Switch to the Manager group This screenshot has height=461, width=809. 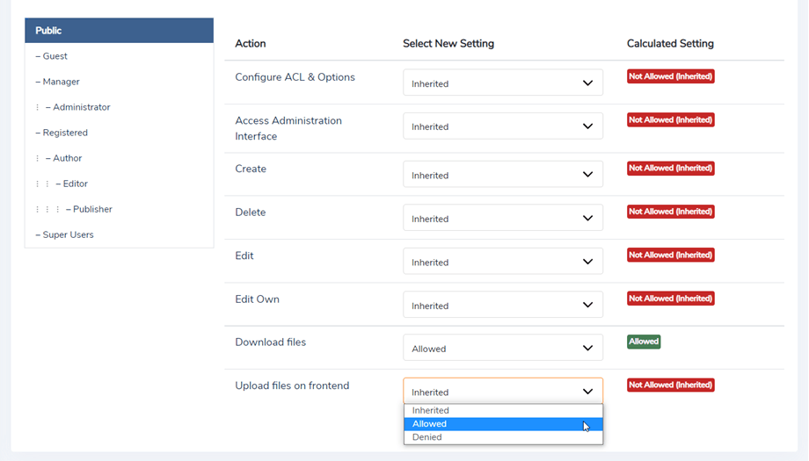61,82
